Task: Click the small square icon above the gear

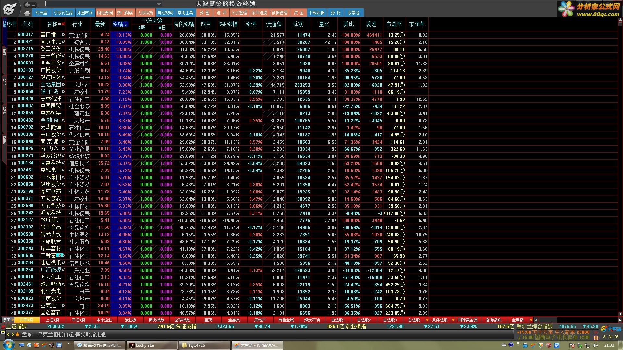Action: [x=596, y=332]
